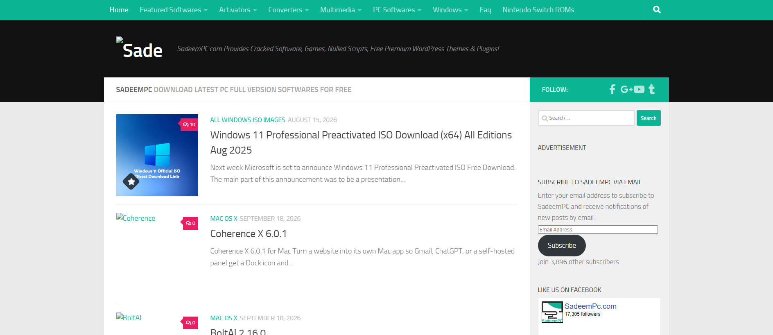
Task: Open the Windows 11 Professional Preactivated ISO post title
Action: (361, 143)
